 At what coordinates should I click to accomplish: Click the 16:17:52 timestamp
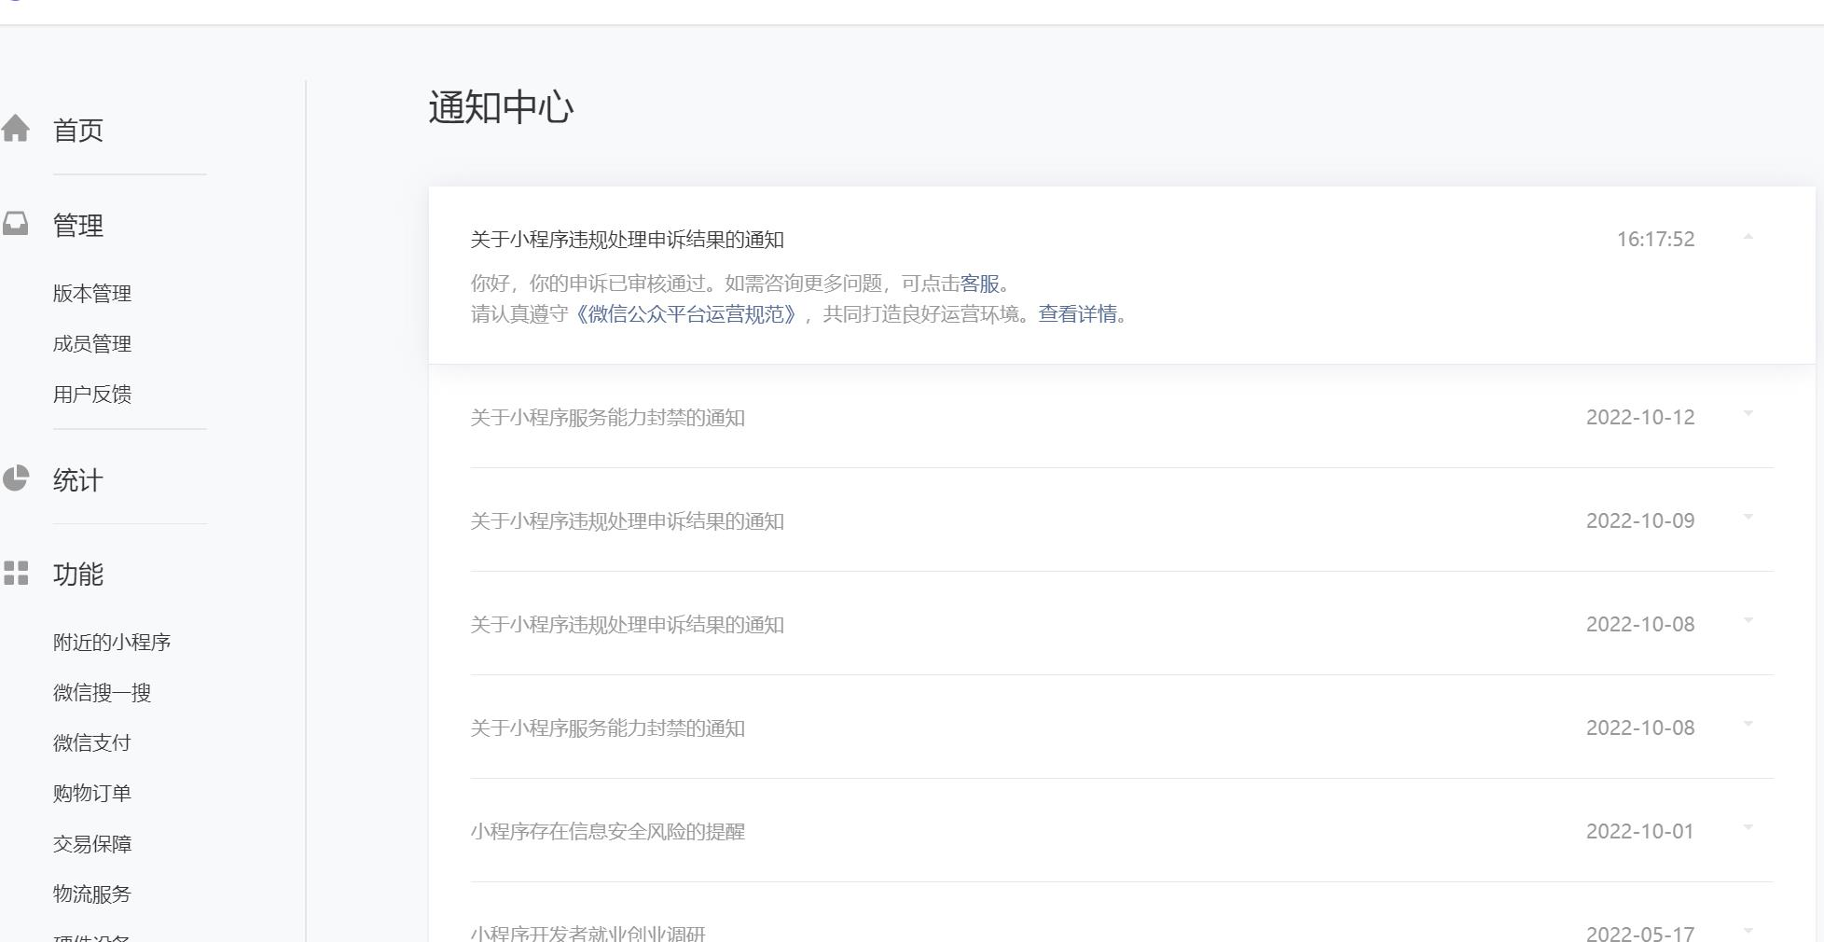(1655, 240)
